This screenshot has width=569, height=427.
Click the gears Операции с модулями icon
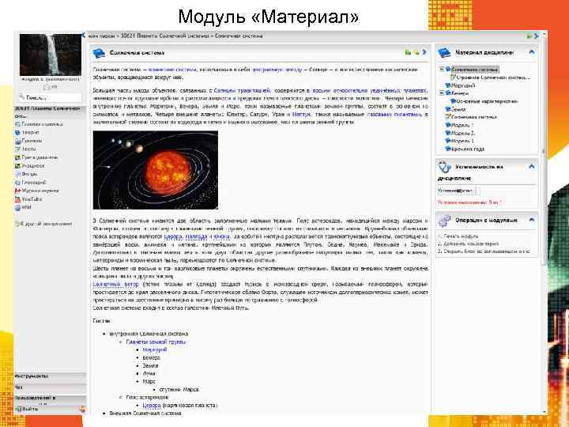tap(444, 221)
